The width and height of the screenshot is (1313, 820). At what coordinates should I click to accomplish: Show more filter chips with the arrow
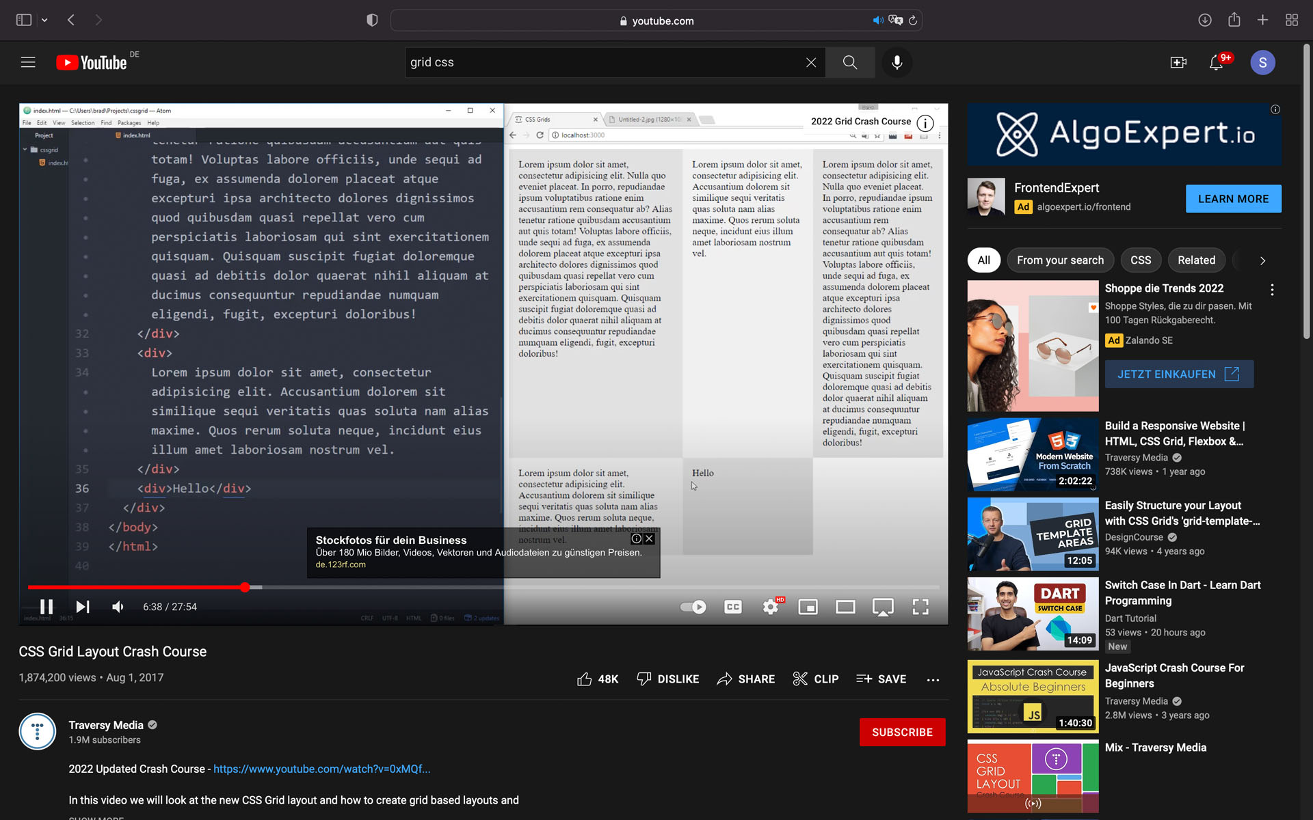[1262, 260]
